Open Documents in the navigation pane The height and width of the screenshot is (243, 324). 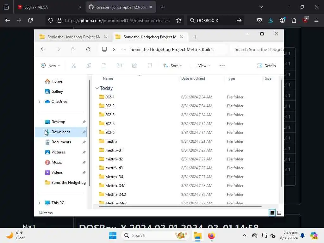pos(61,142)
